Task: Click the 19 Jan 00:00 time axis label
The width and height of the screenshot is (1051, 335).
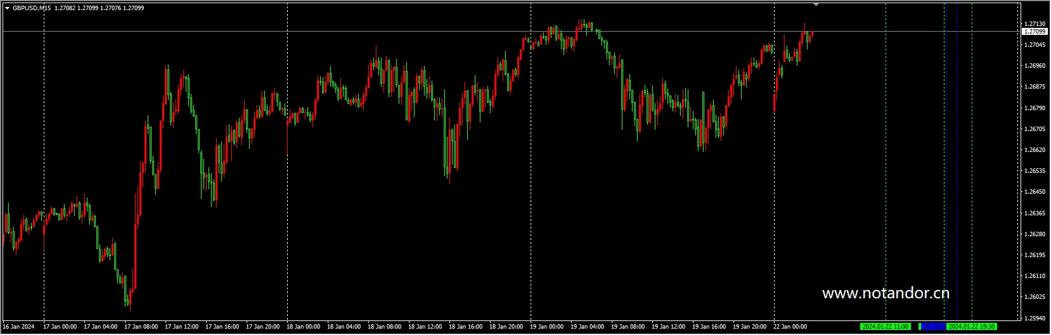Action: point(547,327)
